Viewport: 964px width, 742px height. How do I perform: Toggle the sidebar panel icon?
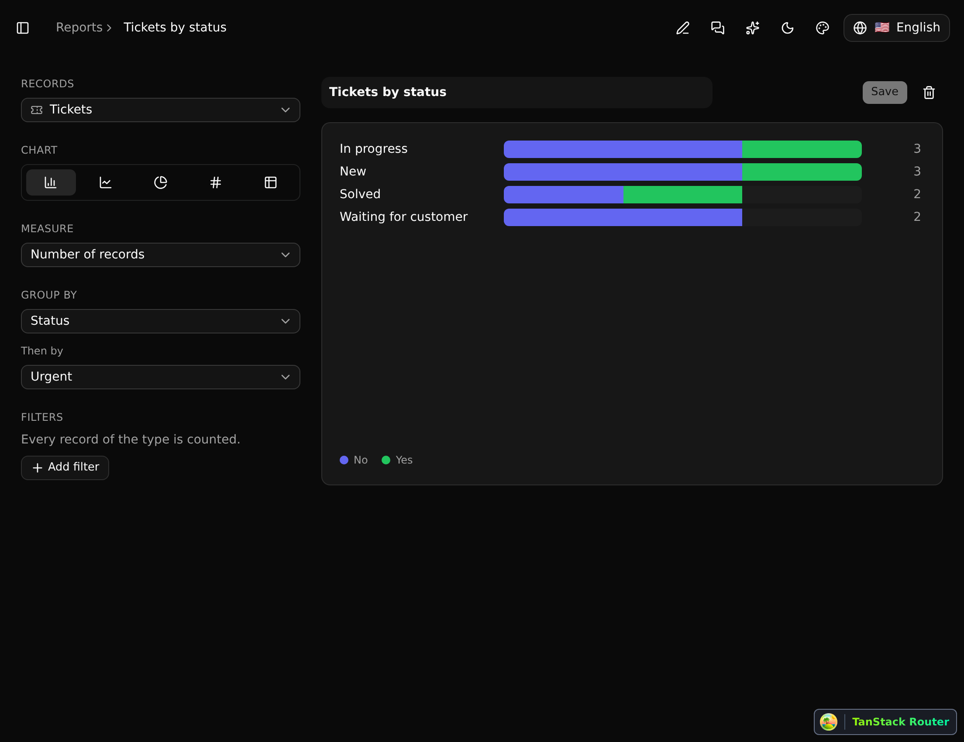[23, 28]
